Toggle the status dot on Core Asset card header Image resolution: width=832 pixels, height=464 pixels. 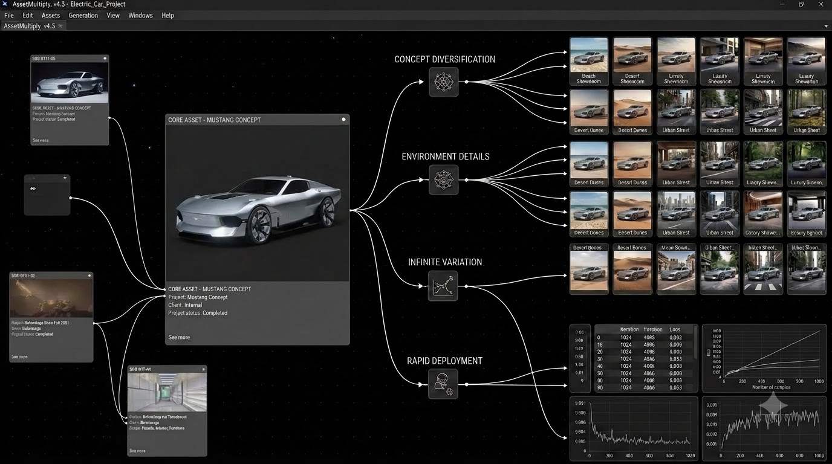pos(344,120)
